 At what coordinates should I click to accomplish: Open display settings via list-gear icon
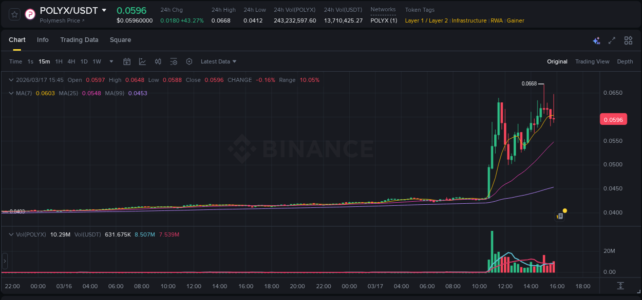tap(174, 61)
